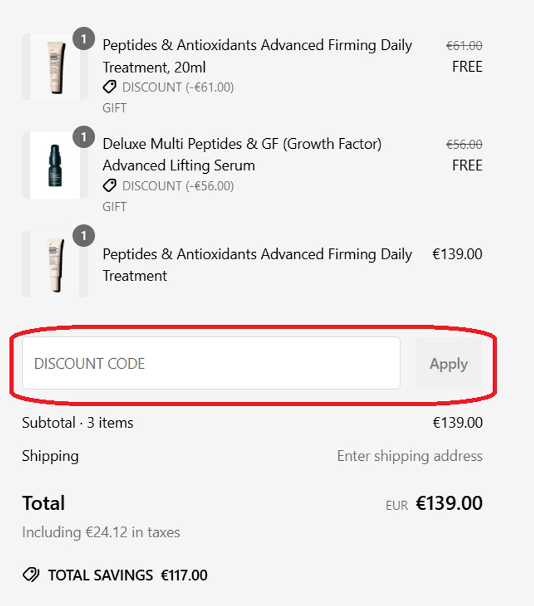Focus the Discount Code input field
The width and height of the screenshot is (534, 606).
coord(211,363)
